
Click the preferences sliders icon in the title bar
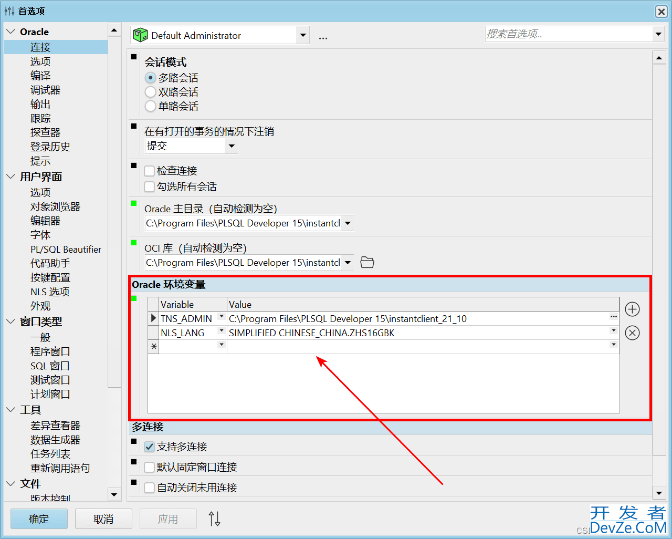(9, 11)
